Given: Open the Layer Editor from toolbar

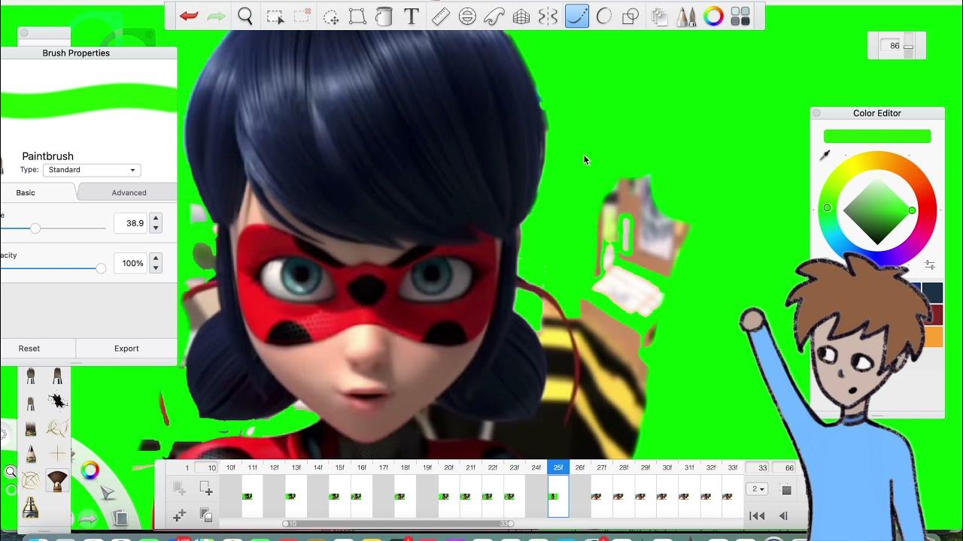Looking at the screenshot, I should (660, 17).
